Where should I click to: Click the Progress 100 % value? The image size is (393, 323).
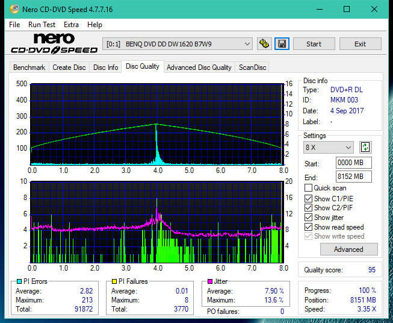[368, 290]
